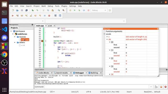Close the main.cpp tab with its x

pyautogui.click(x=46, y=26)
